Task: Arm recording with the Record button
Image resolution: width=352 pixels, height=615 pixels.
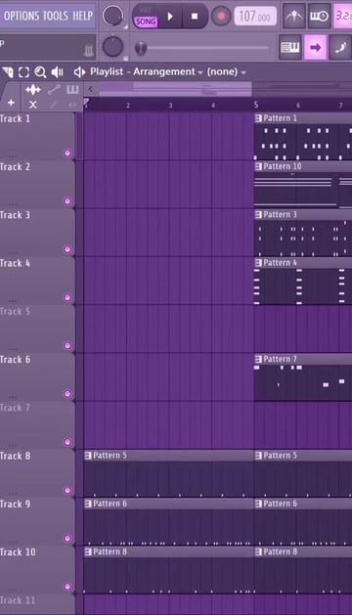Action: tap(221, 16)
